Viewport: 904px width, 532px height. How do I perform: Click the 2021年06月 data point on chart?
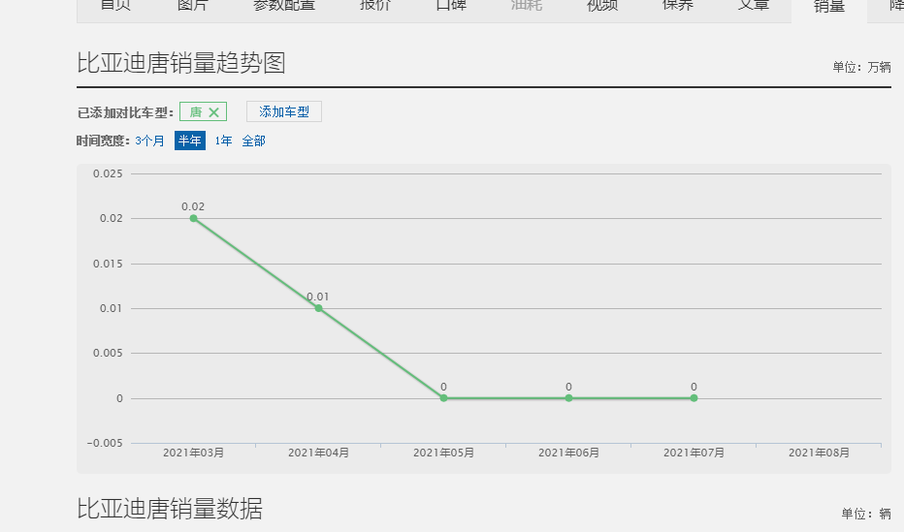(x=568, y=398)
